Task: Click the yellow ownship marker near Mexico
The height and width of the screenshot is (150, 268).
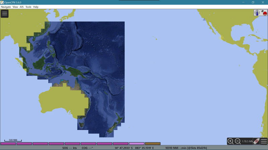Action: pos(221,38)
